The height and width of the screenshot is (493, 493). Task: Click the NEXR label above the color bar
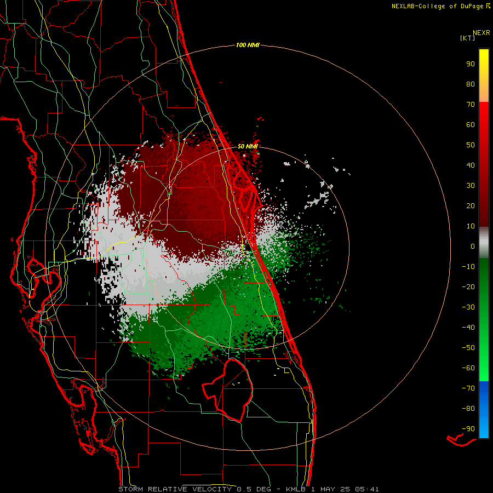[481, 33]
